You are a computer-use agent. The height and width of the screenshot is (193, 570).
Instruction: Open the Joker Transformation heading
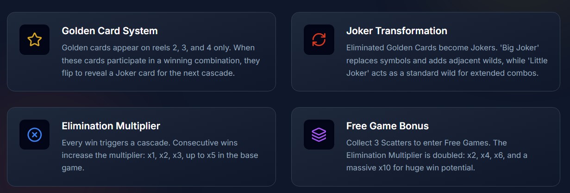point(396,31)
